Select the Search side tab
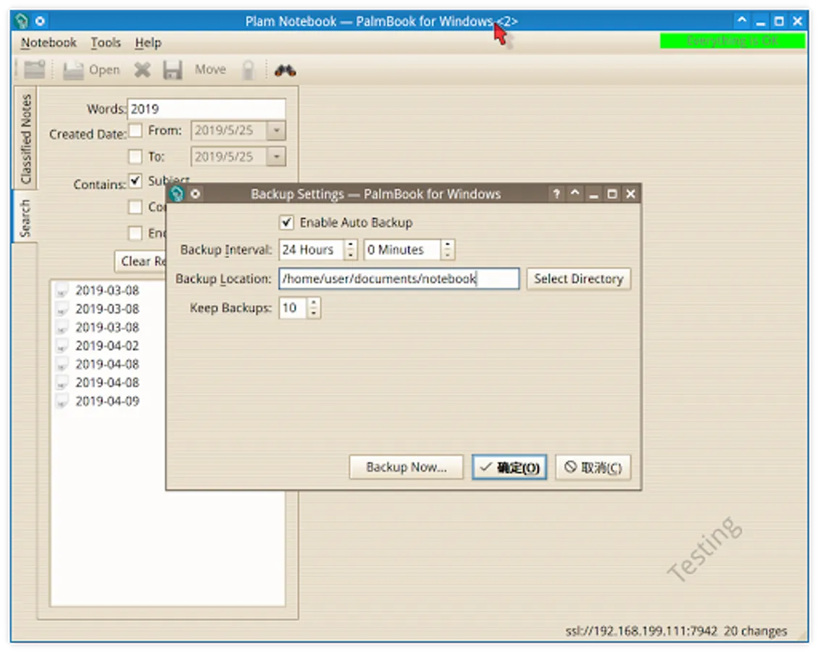 point(25,218)
